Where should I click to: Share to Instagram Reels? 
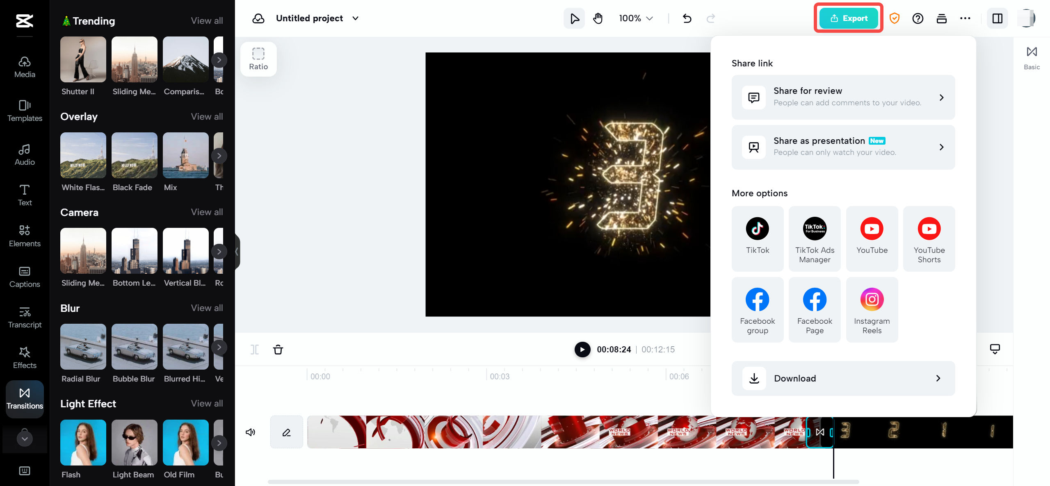click(872, 309)
